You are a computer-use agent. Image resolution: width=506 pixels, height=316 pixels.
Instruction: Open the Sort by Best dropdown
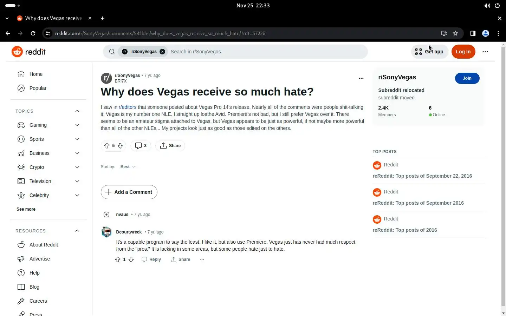128,167
